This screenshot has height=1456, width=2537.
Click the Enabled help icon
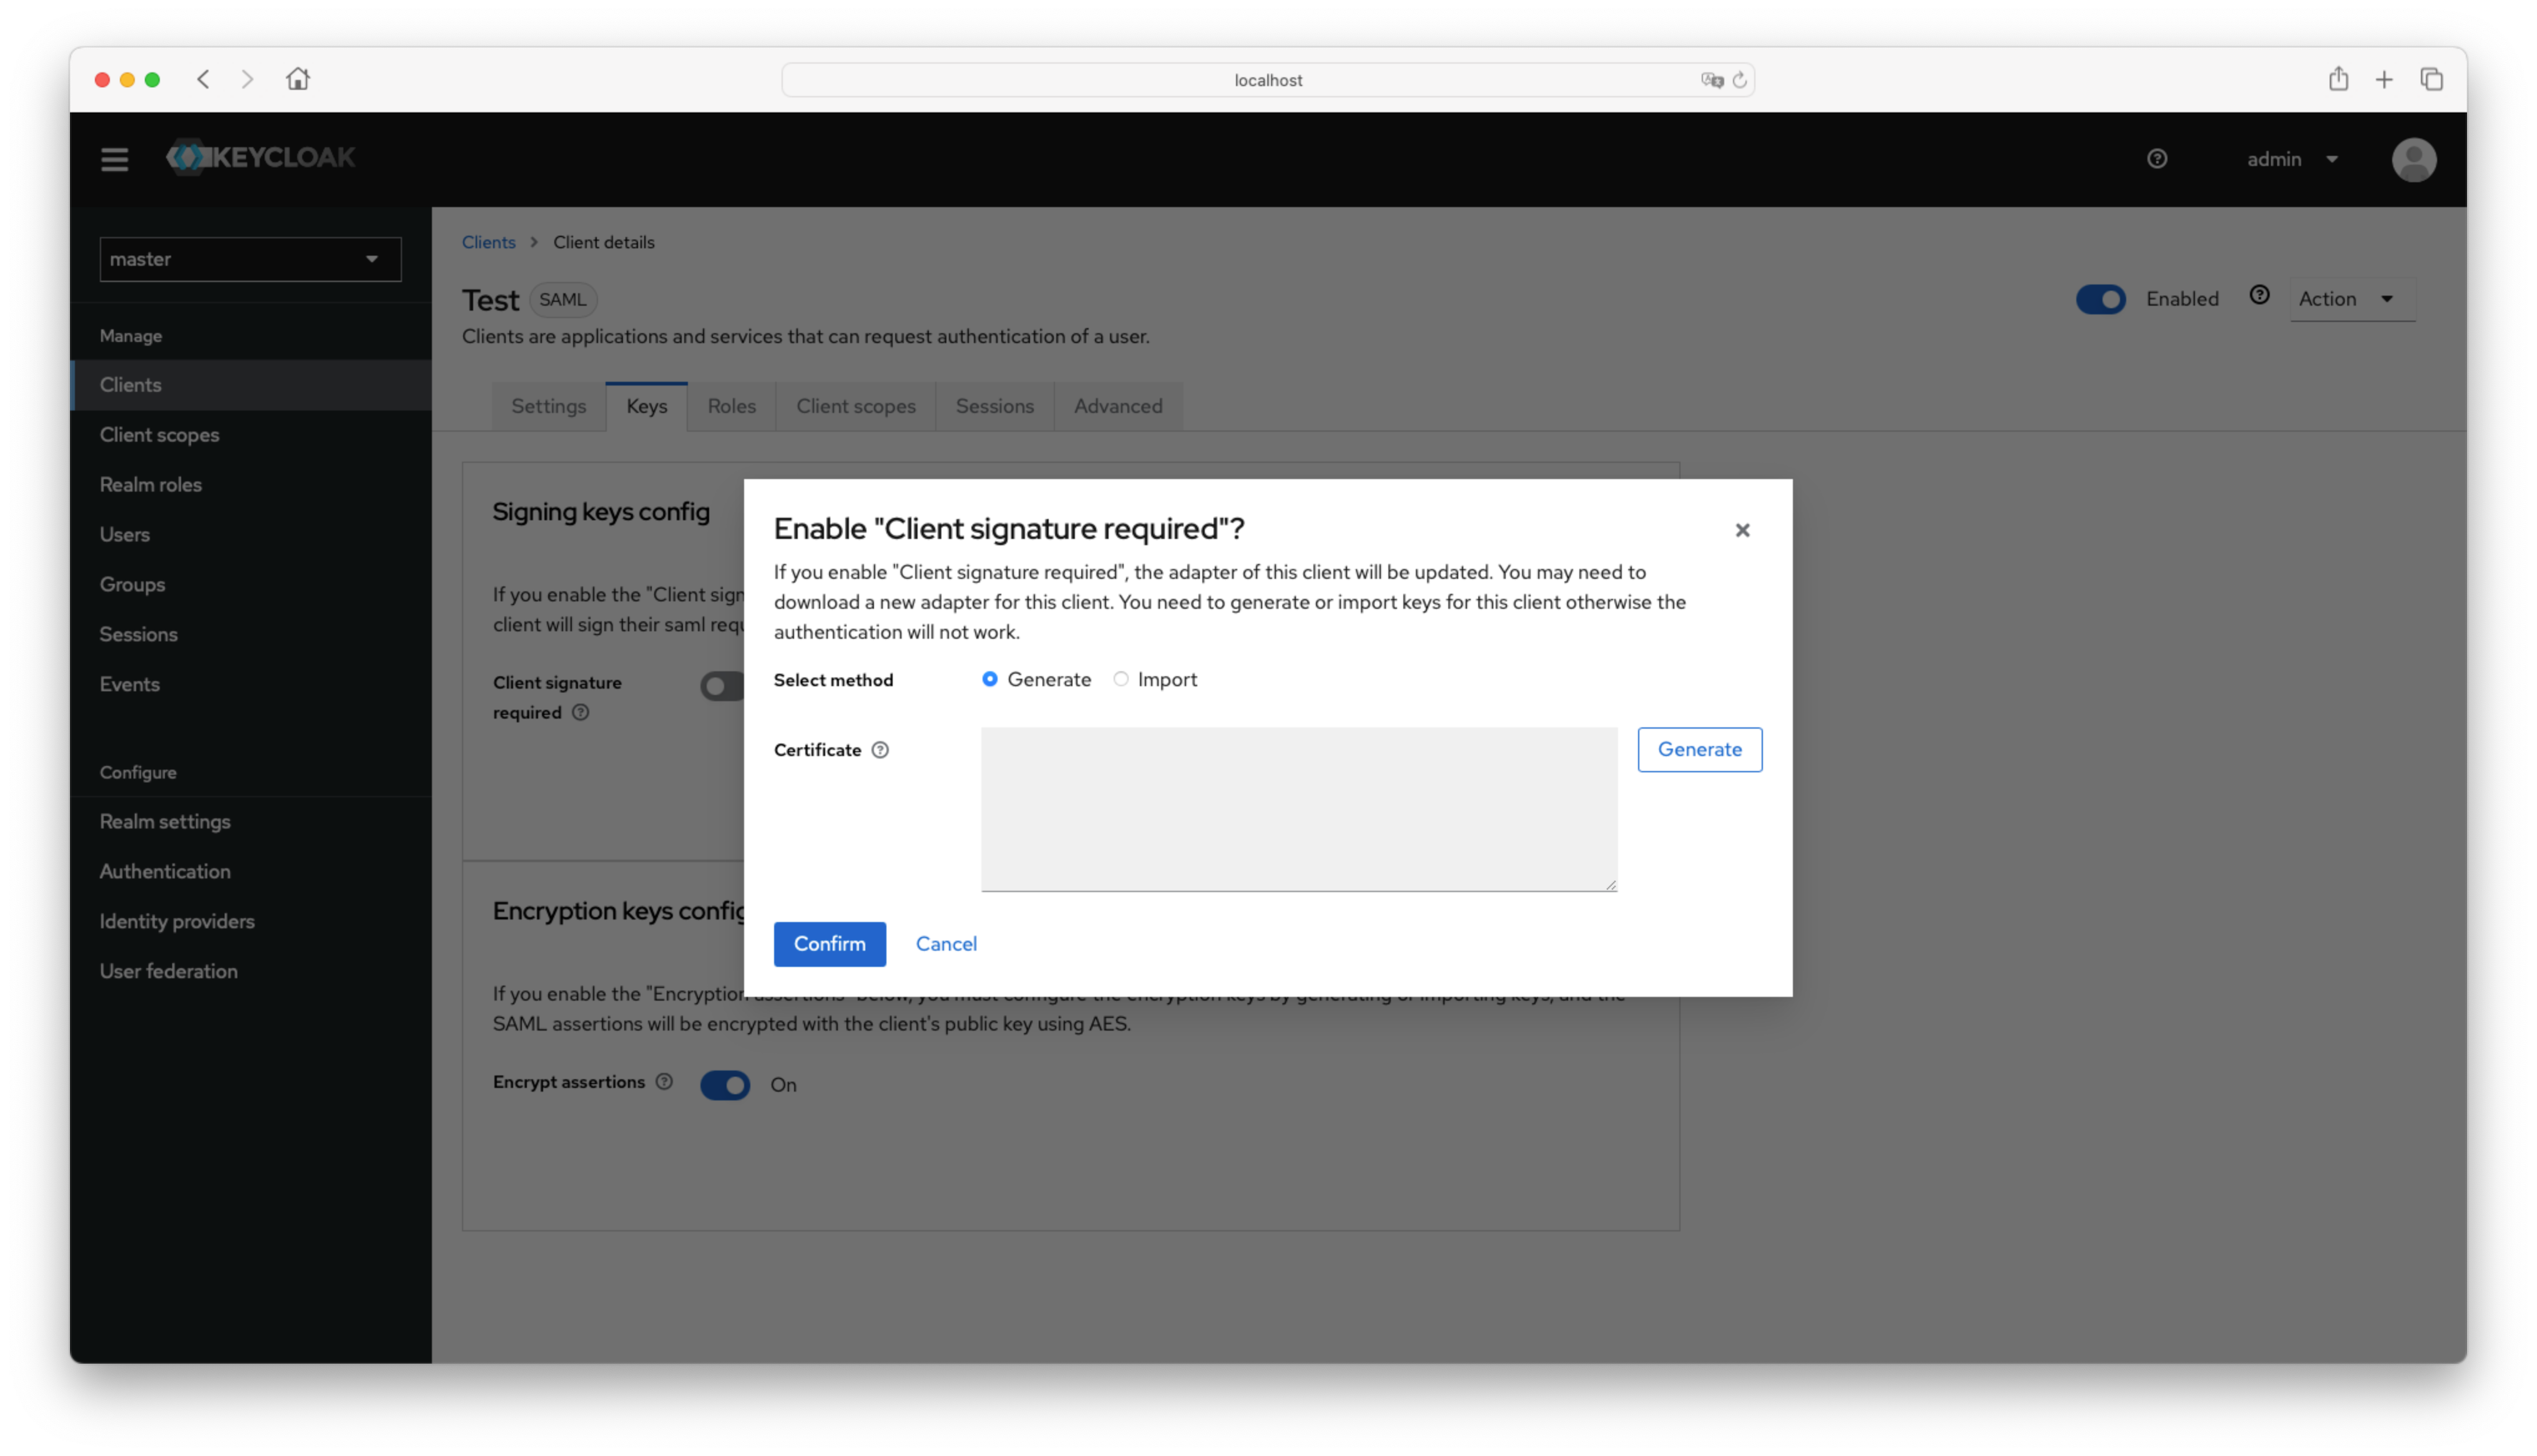coord(2259,295)
